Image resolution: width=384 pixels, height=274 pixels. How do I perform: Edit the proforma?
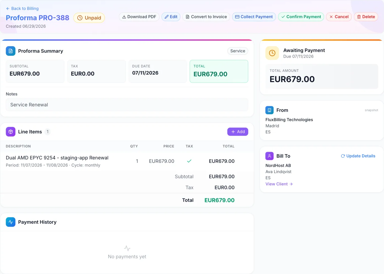point(171,17)
